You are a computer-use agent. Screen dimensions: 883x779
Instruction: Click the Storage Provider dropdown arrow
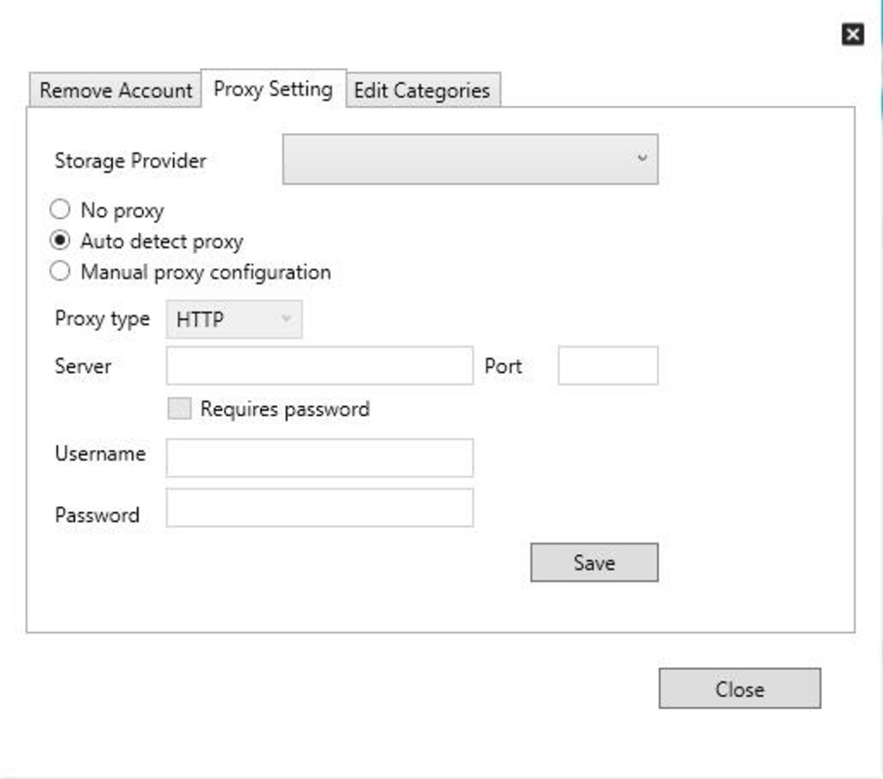pyautogui.click(x=642, y=159)
